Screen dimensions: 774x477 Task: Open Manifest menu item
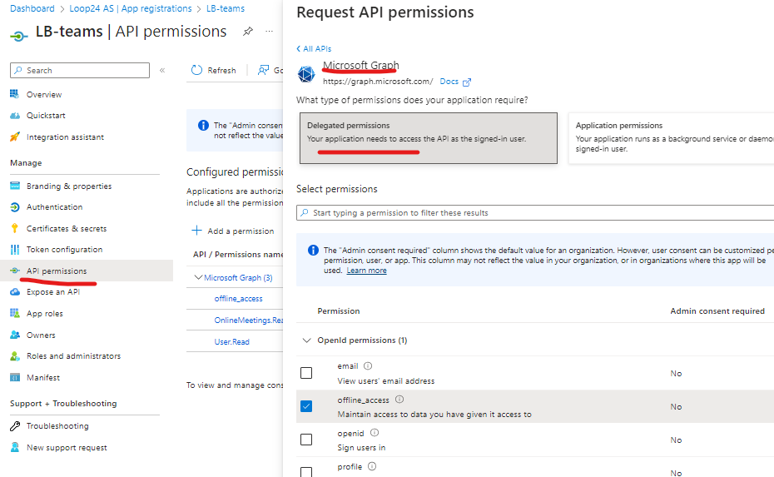click(x=43, y=377)
